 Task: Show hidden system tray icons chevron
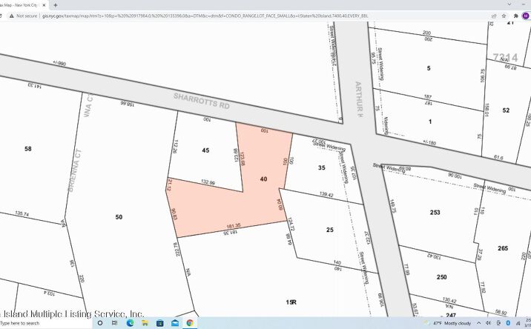[478, 323]
